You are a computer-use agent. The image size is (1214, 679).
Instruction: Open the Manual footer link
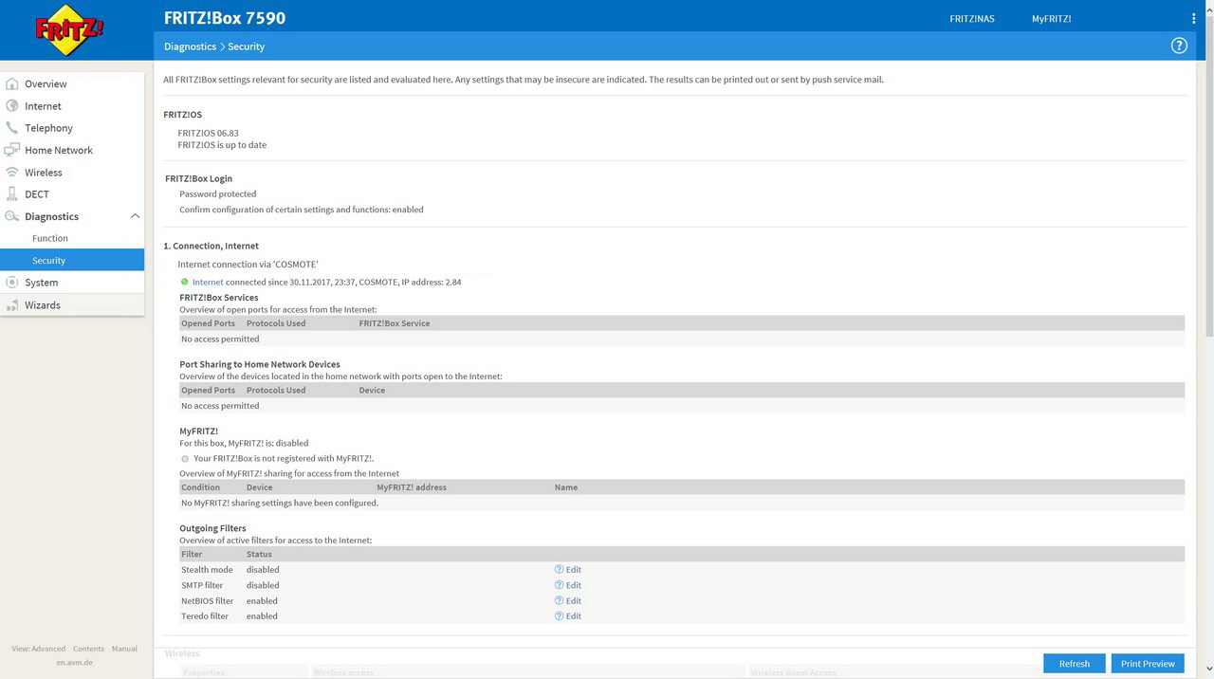124,649
